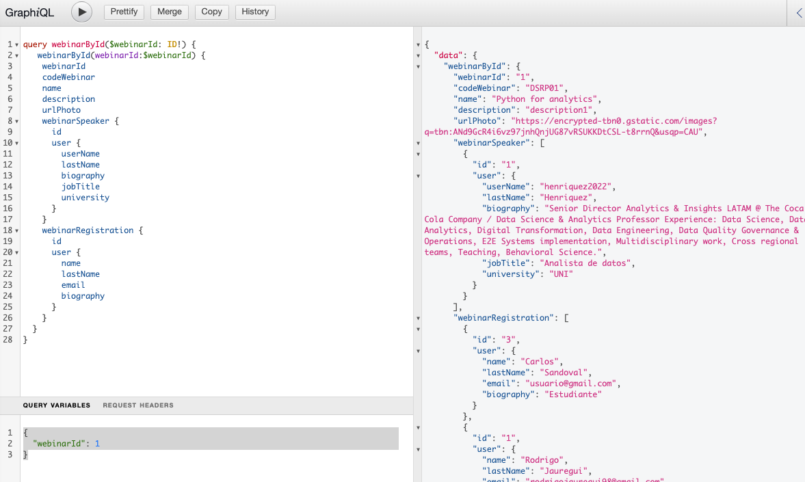Collapse the data object in the response
The image size is (805, 482).
click(418, 55)
